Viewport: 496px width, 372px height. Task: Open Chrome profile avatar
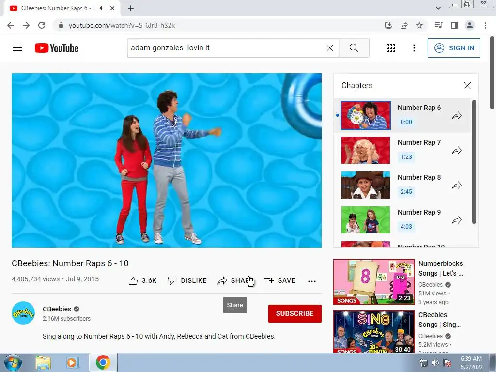[470, 25]
